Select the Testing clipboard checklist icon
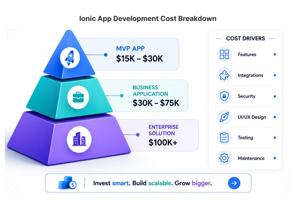The image size is (296, 204). [224, 137]
